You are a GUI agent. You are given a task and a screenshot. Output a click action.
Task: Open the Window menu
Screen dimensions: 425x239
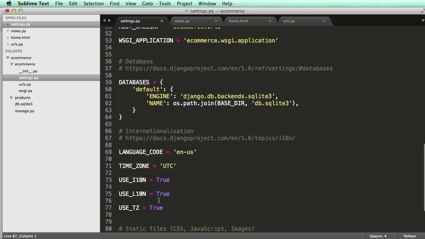pos(207,4)
